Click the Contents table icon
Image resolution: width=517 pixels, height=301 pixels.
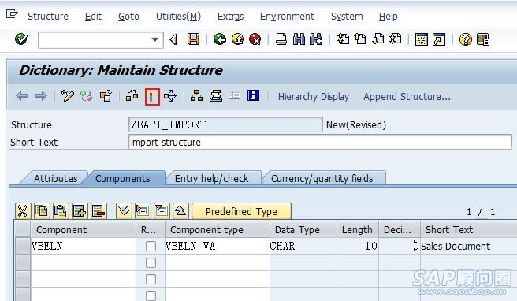tap(234, 95)
